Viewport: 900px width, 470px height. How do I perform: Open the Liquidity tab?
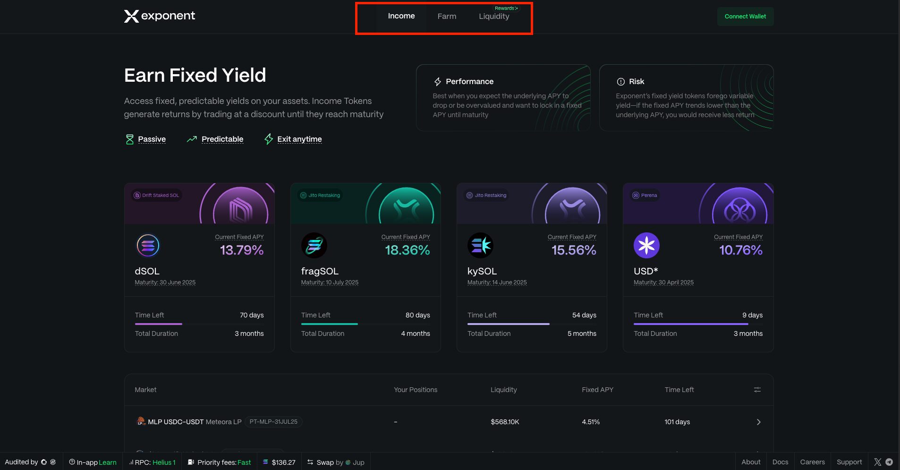point(494,17)
